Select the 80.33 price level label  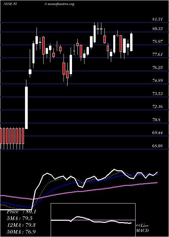coord(158,29)
